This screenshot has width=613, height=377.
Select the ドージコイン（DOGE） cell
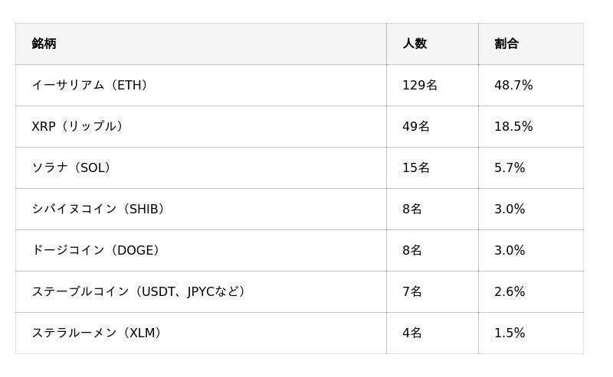click(96, 250)
